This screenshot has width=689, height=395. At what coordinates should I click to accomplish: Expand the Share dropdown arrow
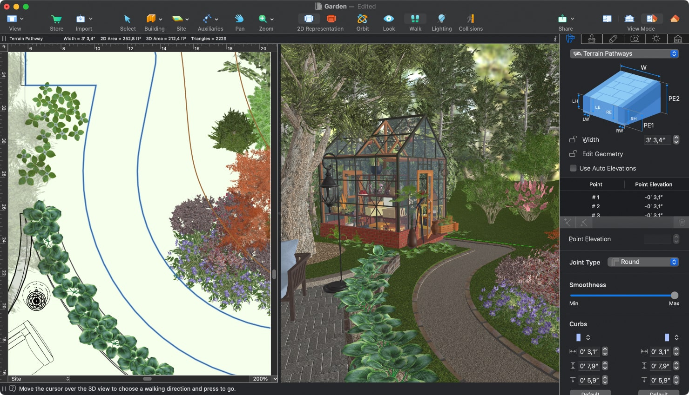pos(572,19)
